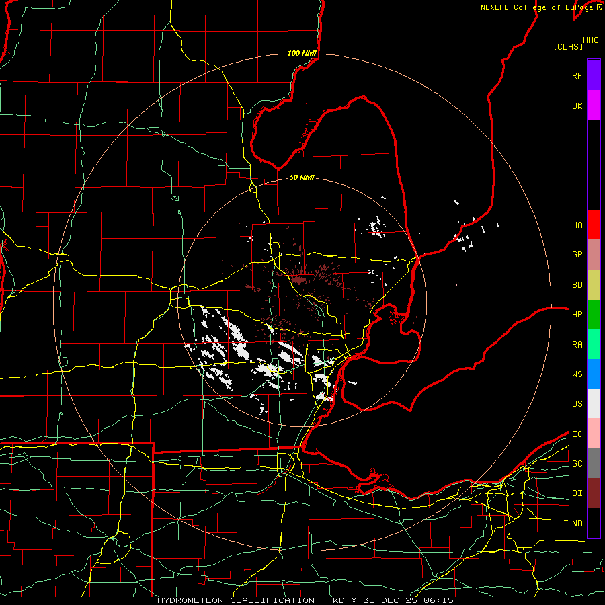
Task: Click the UK legend label
Action: click(x=577, y=106)
